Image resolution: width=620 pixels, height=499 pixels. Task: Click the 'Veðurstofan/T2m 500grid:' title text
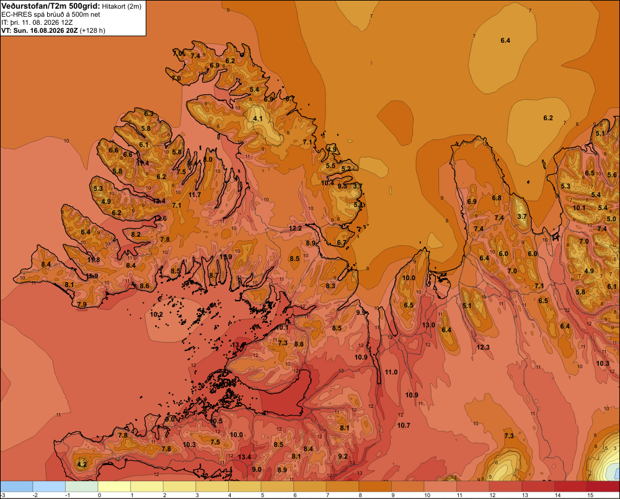51,6
